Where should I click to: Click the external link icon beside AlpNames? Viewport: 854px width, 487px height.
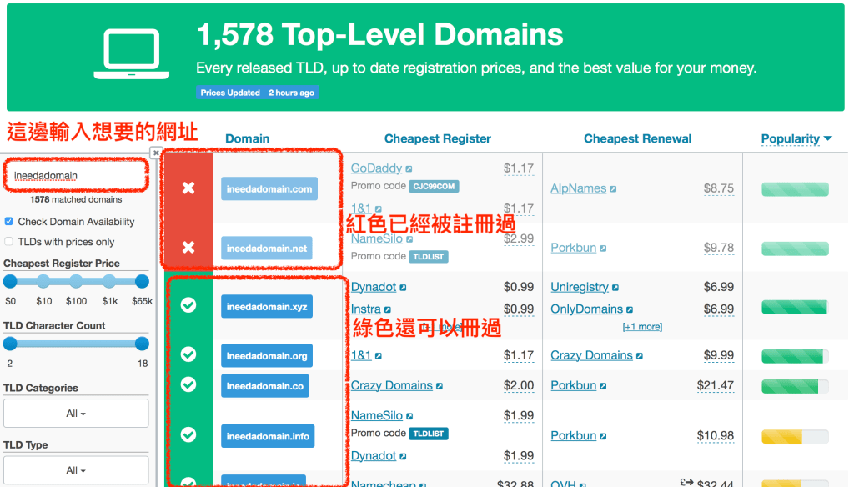pyautogui.click(x=613, y=189)
